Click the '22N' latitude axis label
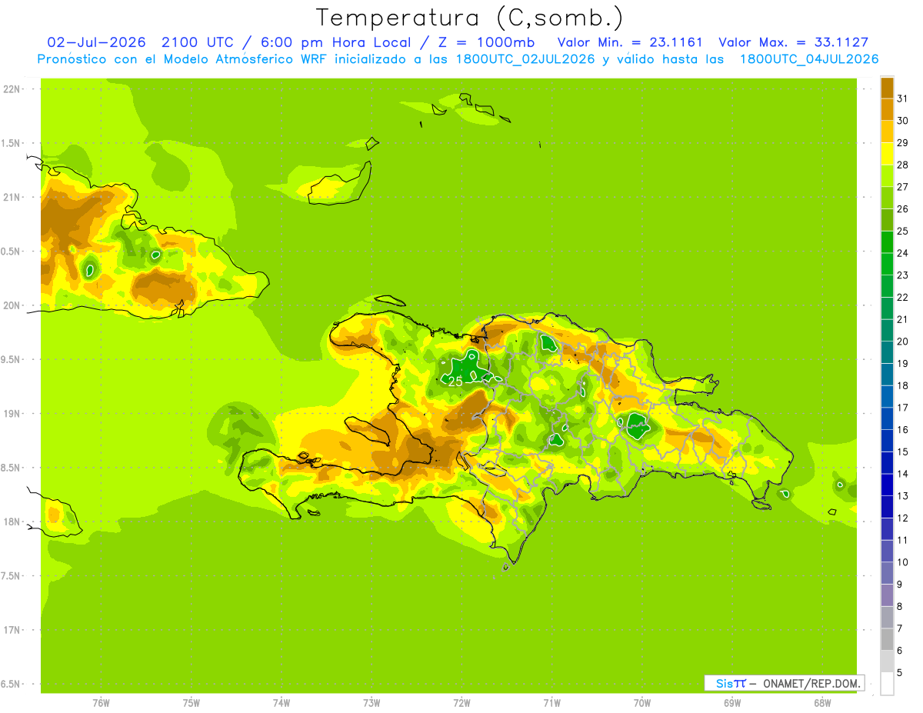 12,88
